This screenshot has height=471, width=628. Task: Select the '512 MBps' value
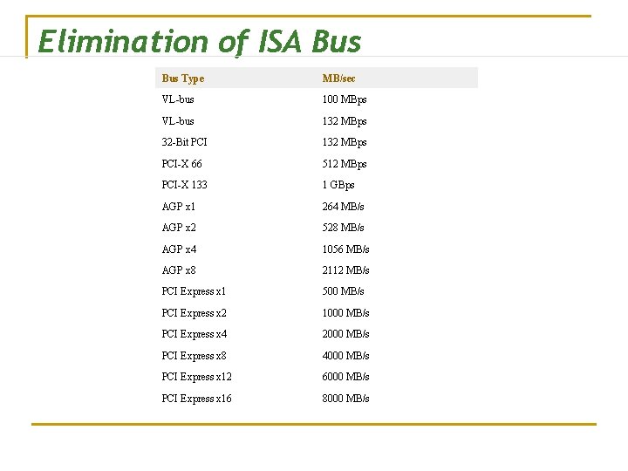(345, 164)
